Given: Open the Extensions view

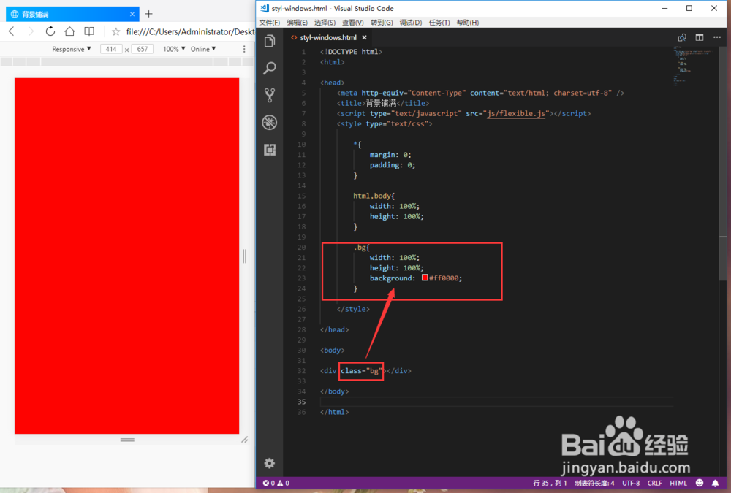Looking at the screenshot, I should (x=270, y=150).
